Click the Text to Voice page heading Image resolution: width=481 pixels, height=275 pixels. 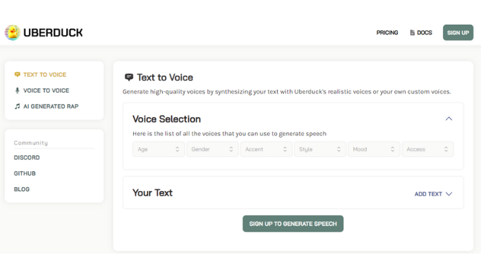[165, 77]
